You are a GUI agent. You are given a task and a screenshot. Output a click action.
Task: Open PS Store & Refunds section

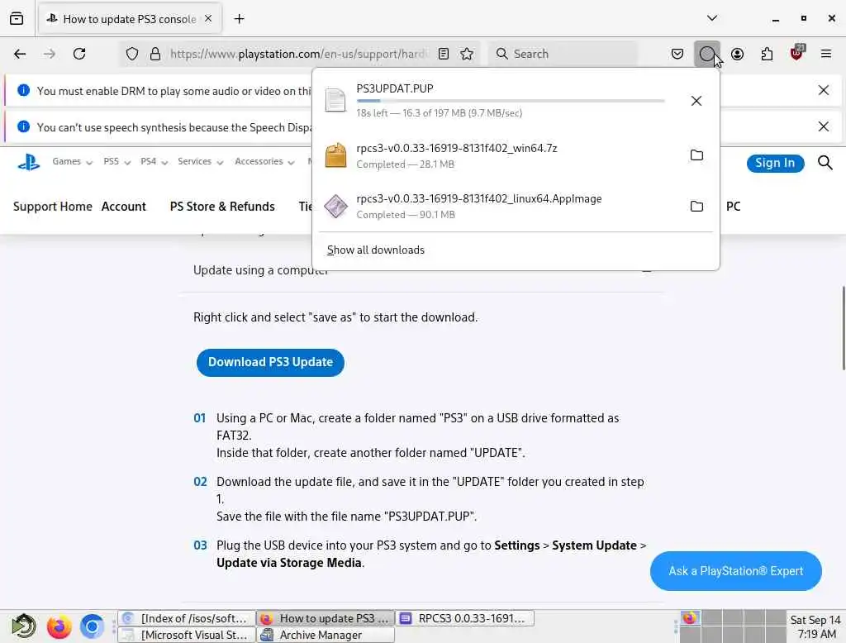coord(222,207)
